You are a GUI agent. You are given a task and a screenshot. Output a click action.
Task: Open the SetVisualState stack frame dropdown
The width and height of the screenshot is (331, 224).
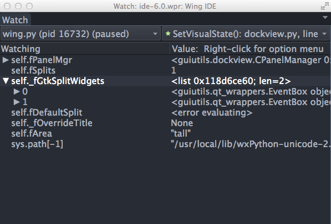(246, 34)
